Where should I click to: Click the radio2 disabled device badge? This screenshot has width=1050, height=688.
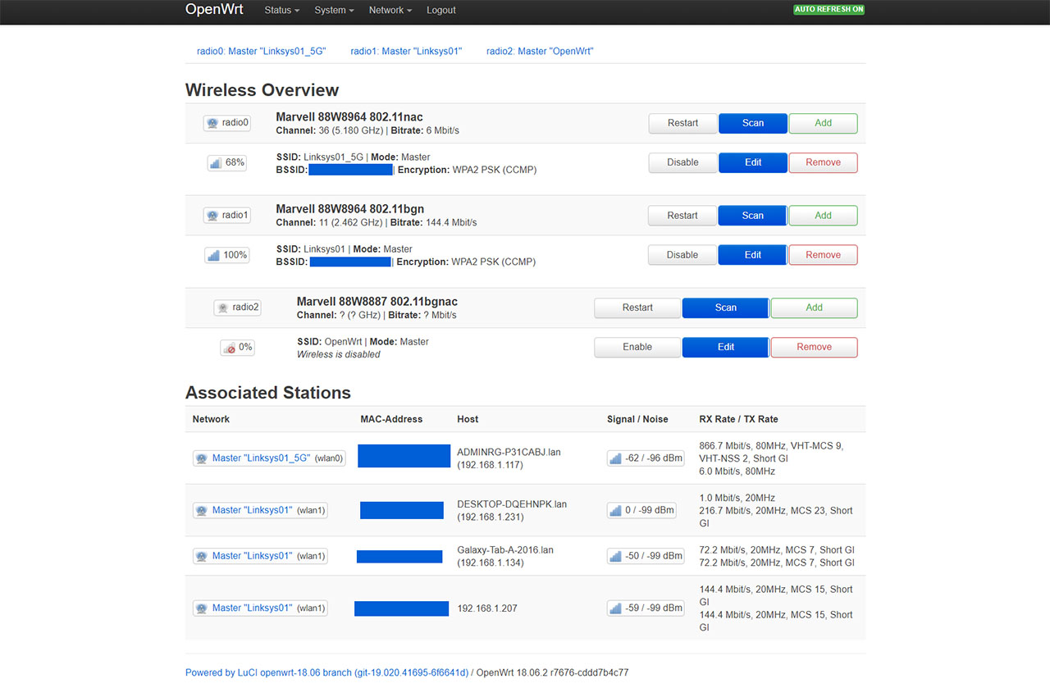point(237,308)
